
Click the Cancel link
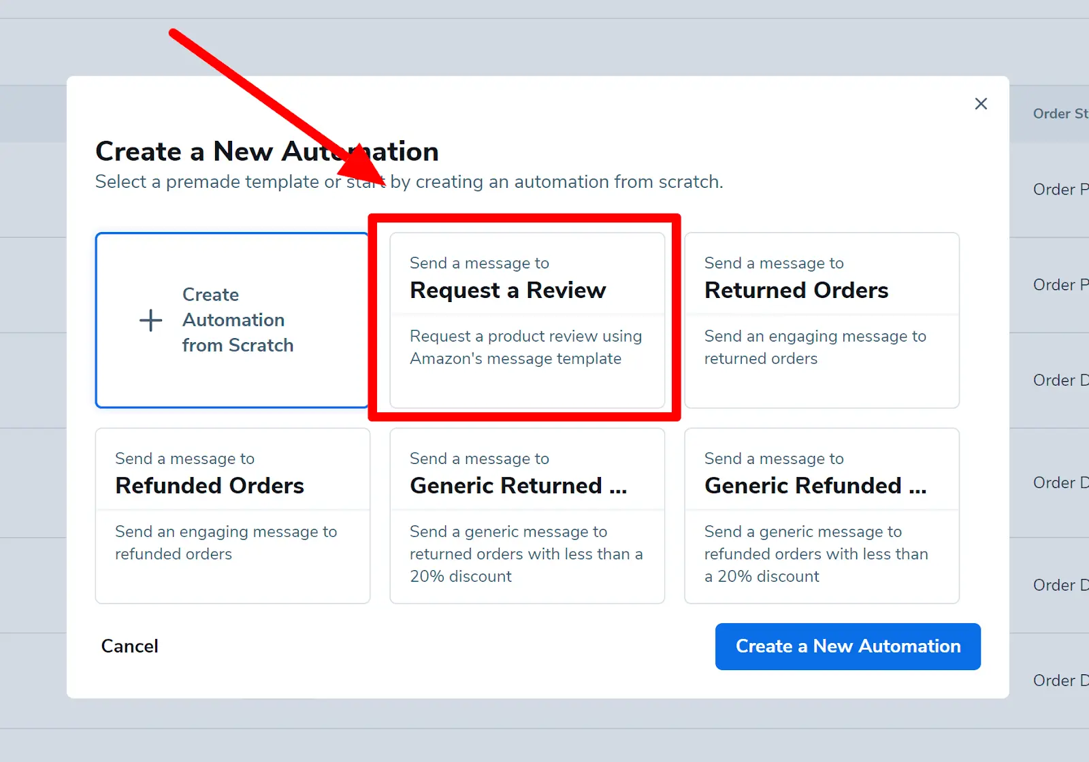129,646
